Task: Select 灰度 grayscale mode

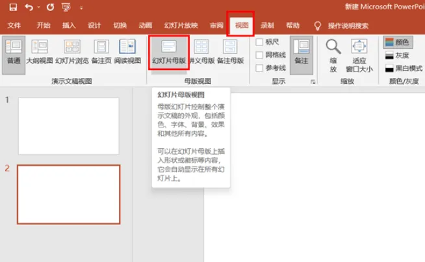Action: pyautogui.click(x=397, y=55)
